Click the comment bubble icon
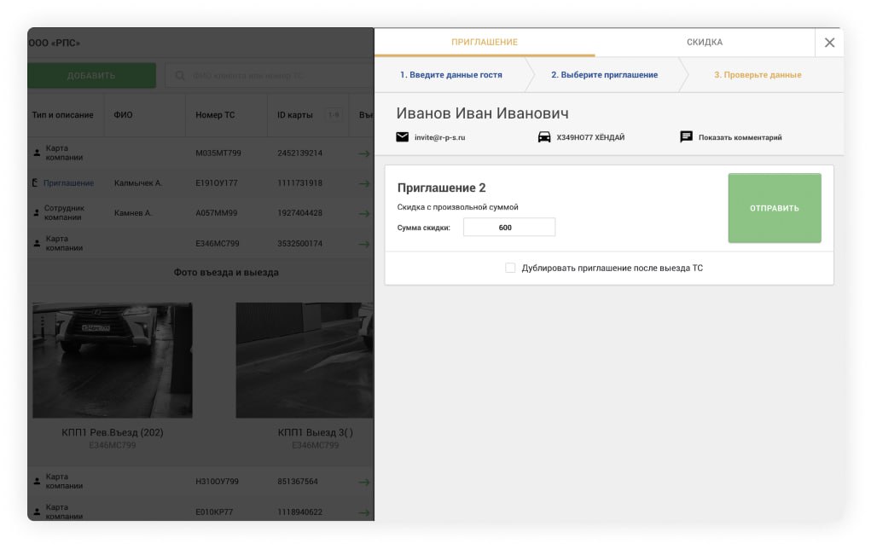Screen dimensions: 871x549 pyautogui.click(x=686, y=137)
